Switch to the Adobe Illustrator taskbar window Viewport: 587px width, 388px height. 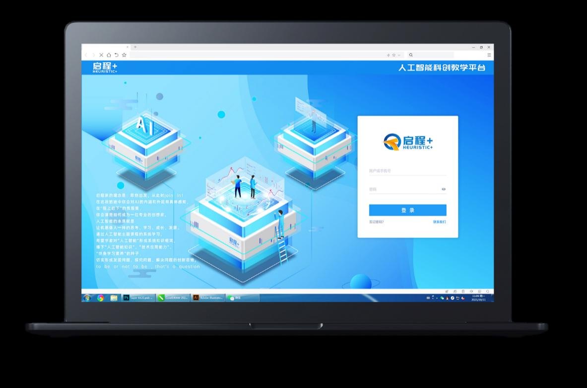(x=208, y=298)
